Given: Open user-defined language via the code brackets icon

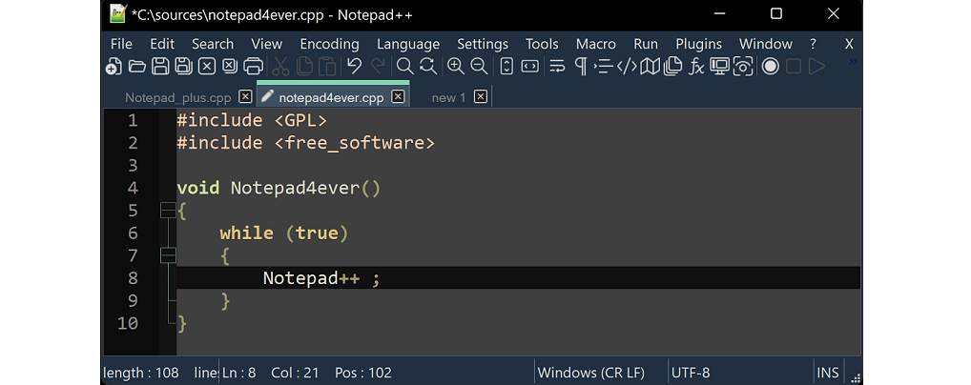Looking at the screenshot, I should [627, 66].
